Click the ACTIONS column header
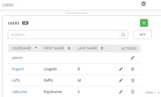The width and height of the screenshot is (161, 97). (x=129, y=48)
